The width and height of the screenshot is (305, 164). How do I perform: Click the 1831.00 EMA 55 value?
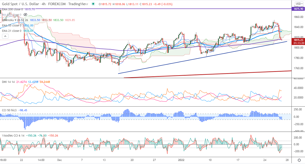click(28, 26)
